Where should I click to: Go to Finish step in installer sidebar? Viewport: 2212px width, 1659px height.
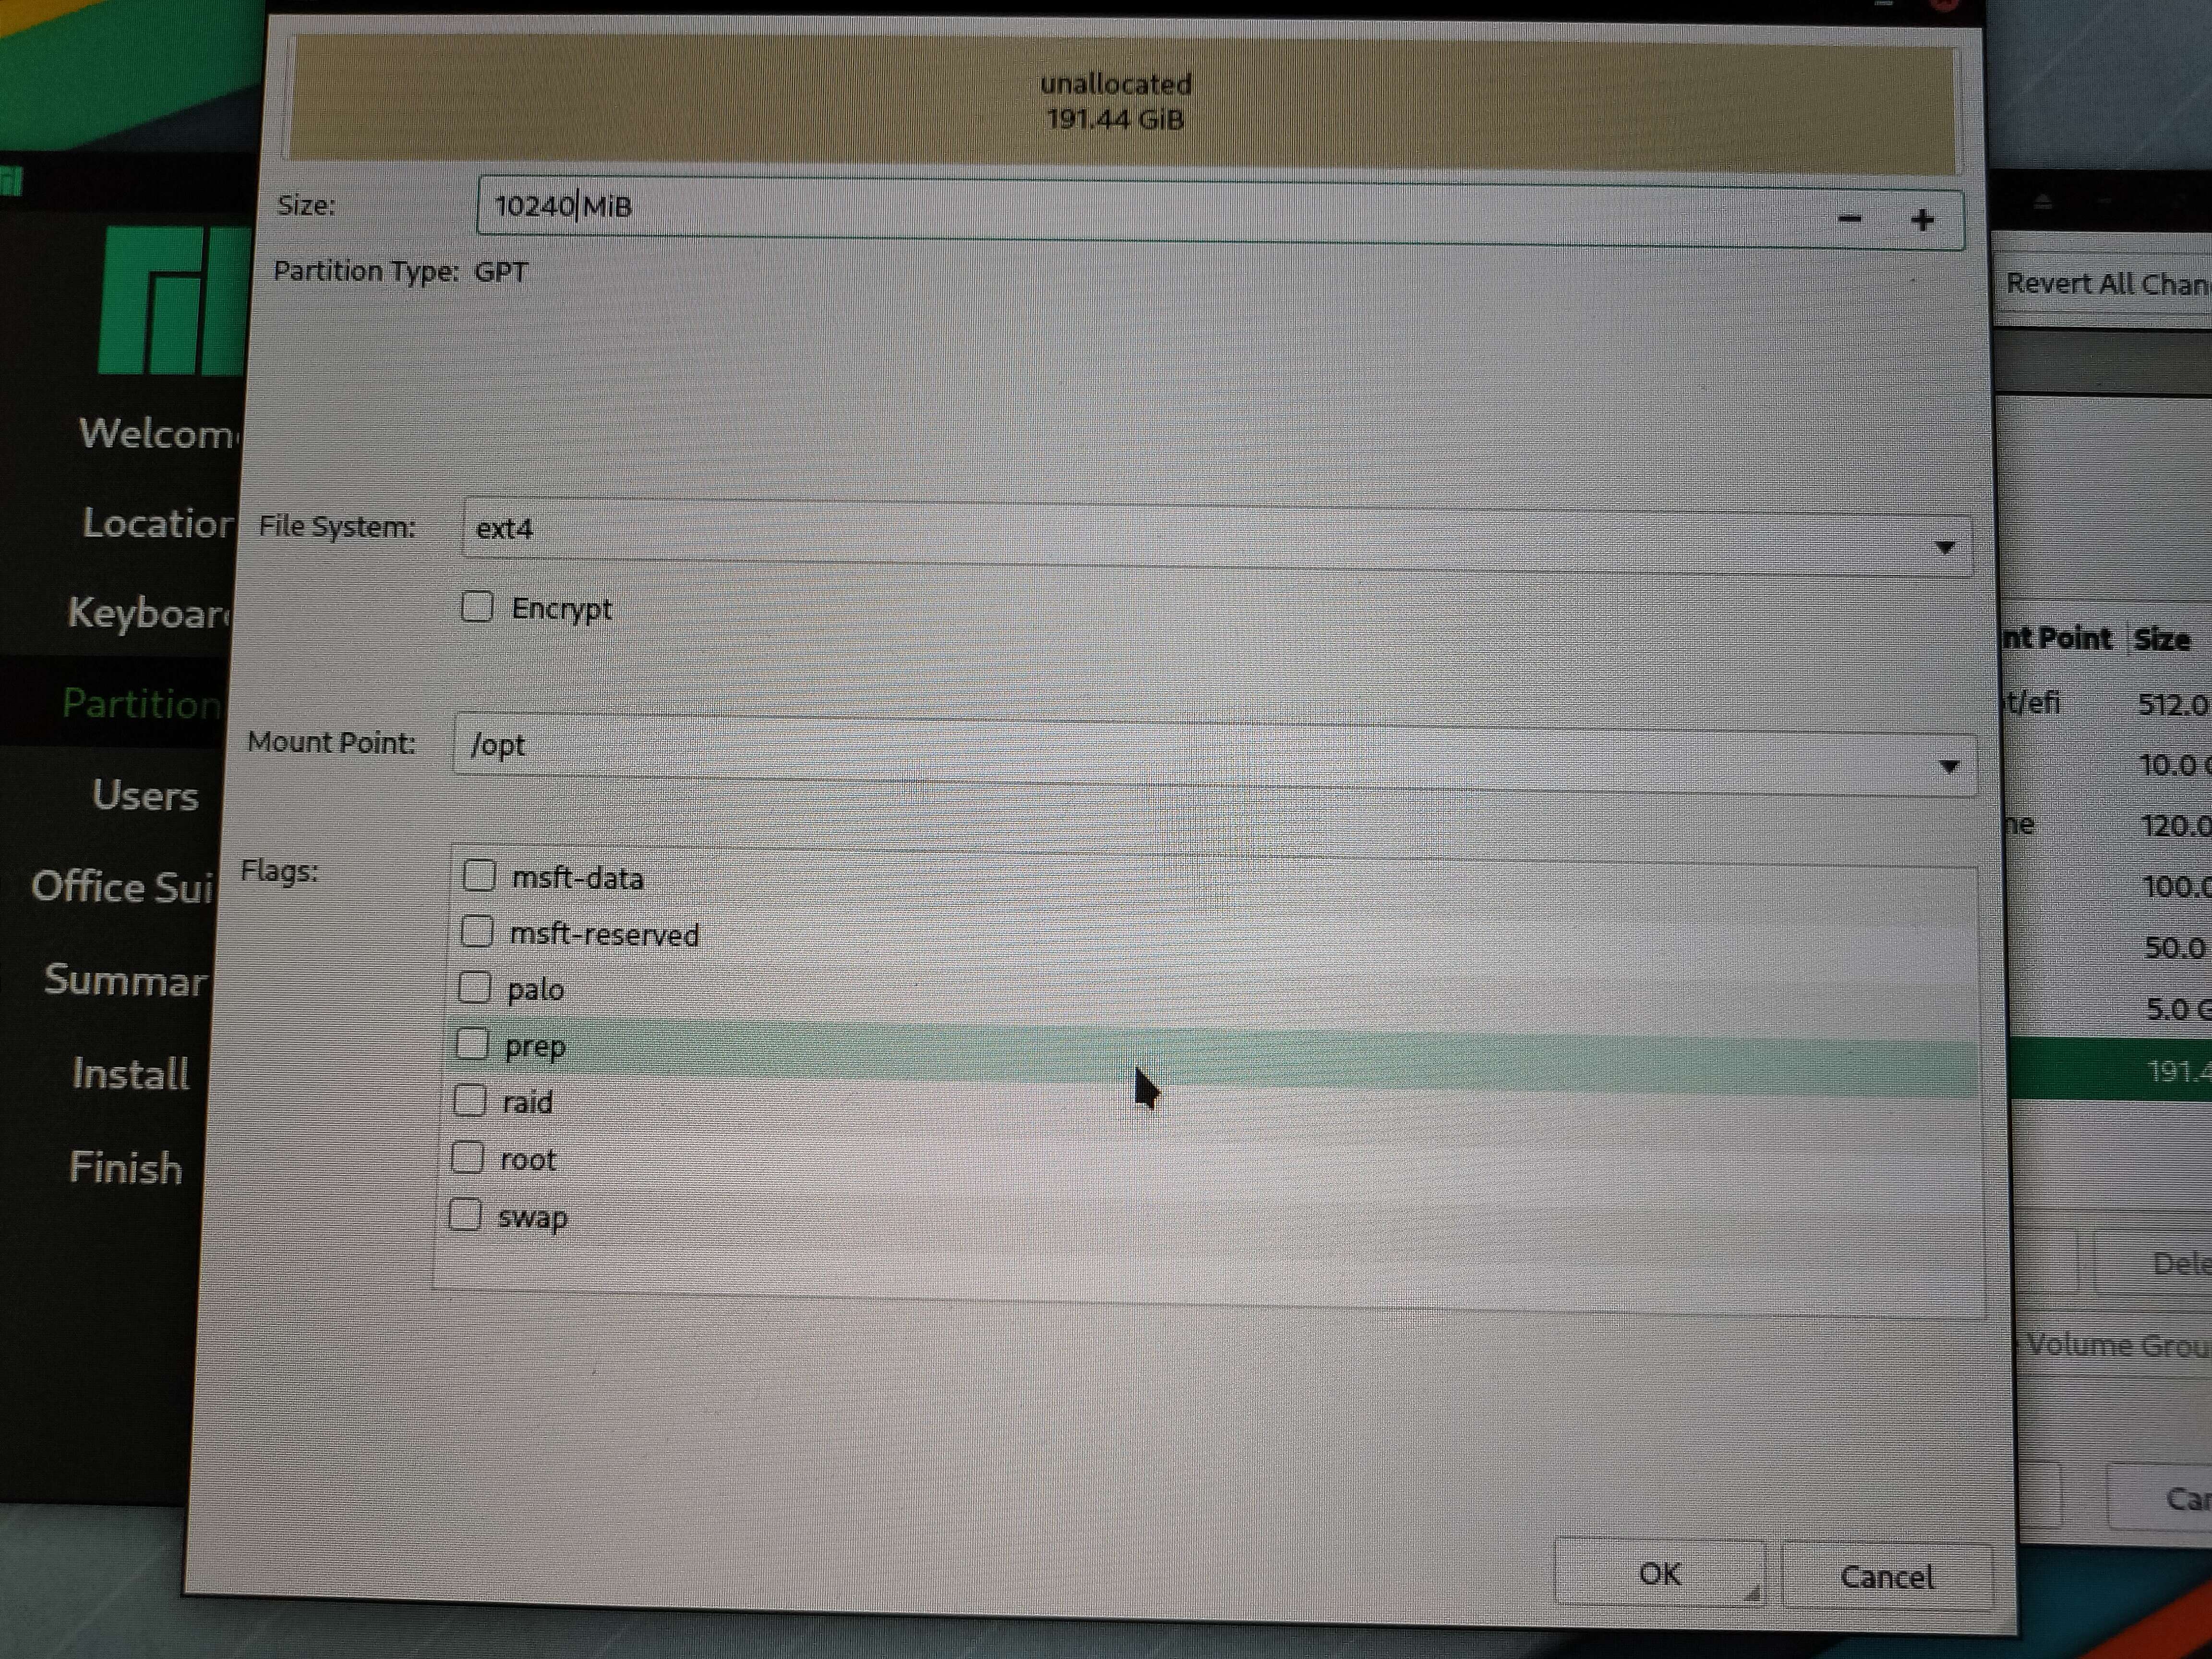[x=125, y=1168]
